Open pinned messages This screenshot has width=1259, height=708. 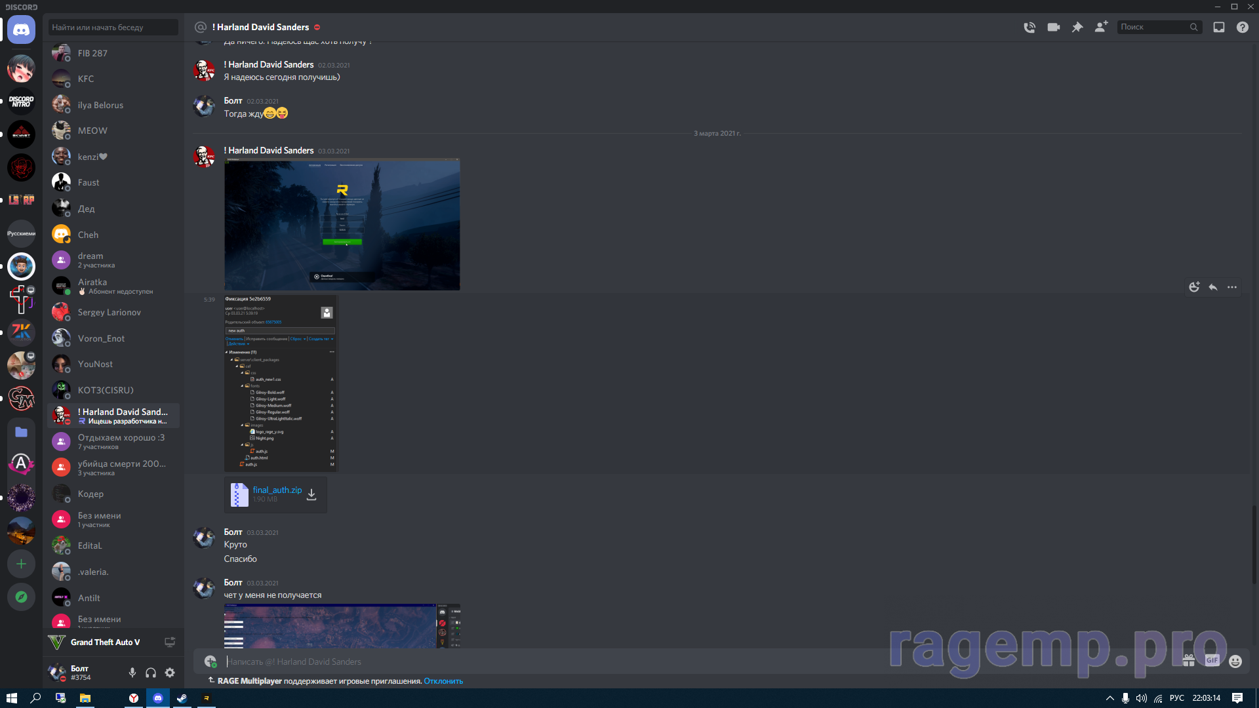click(x=1077, y=27)
